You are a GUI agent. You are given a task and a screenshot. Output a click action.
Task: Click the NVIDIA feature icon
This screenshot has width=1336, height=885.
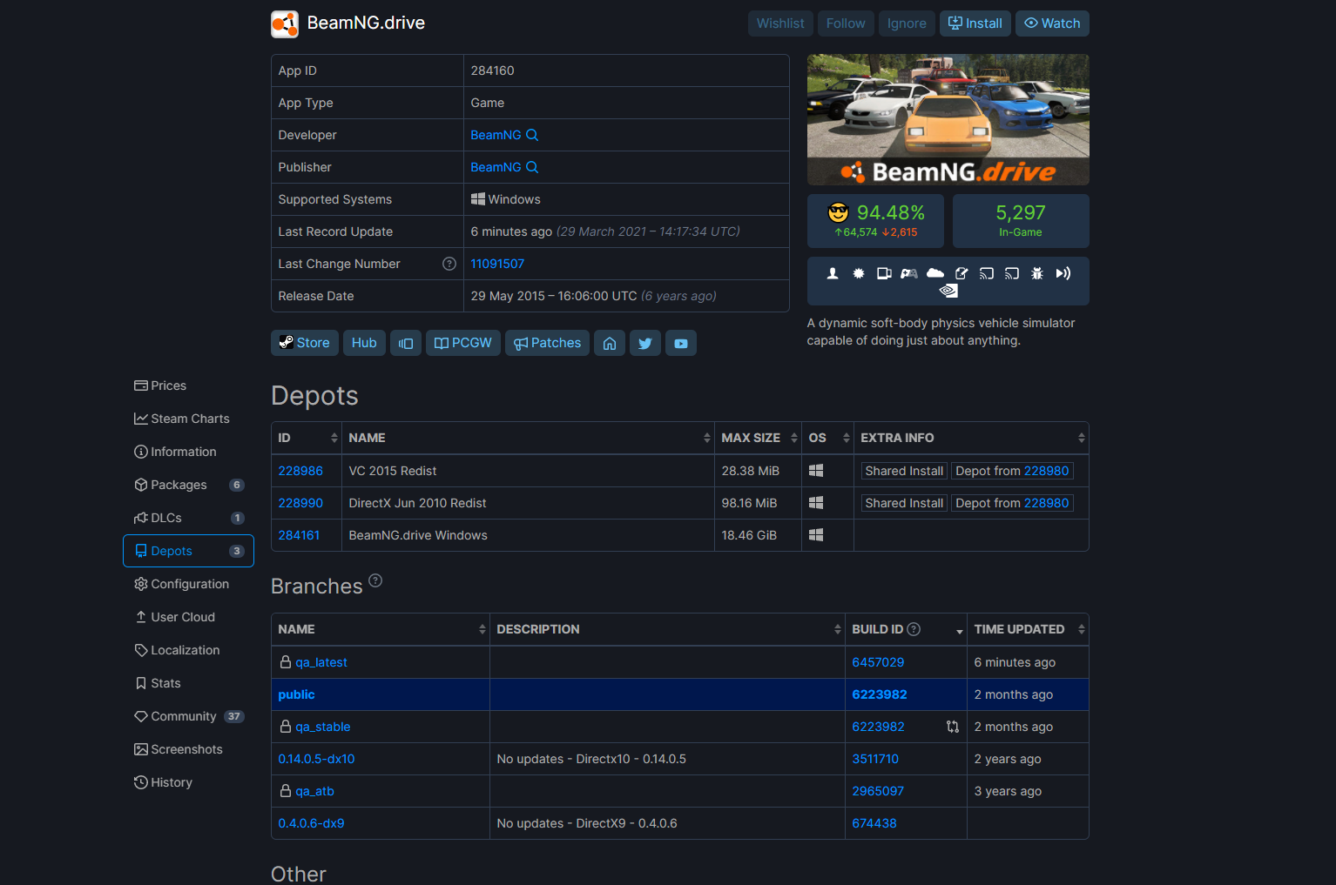pos(948,291)
